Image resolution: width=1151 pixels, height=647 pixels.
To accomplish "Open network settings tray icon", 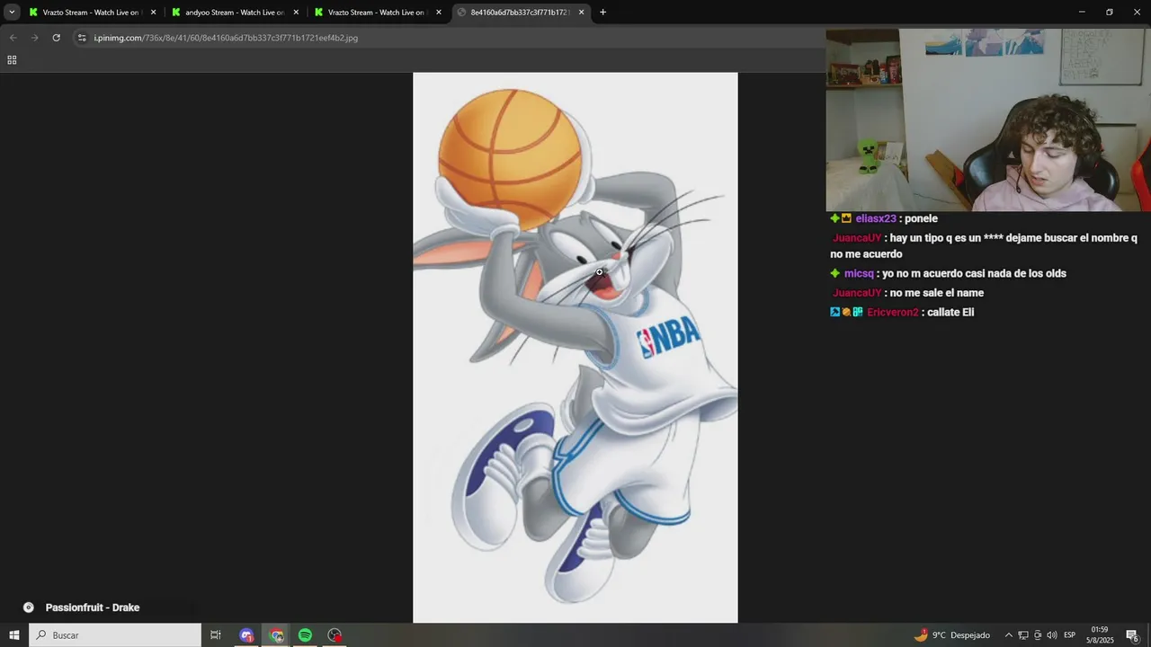I will pos(1023,635).
